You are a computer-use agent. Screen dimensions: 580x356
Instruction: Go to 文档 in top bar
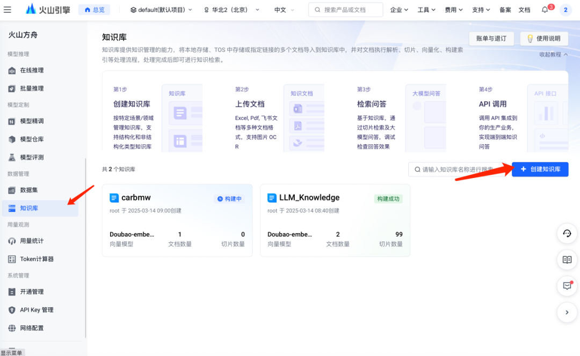524,10
